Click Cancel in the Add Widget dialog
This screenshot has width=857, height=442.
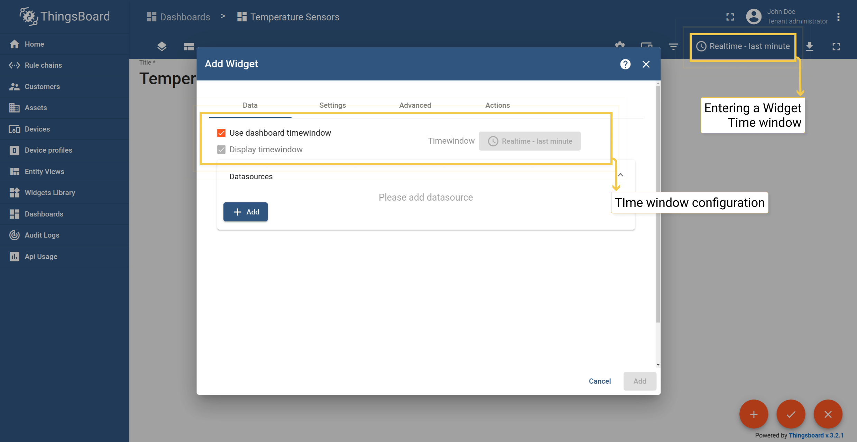pos(600,381)
